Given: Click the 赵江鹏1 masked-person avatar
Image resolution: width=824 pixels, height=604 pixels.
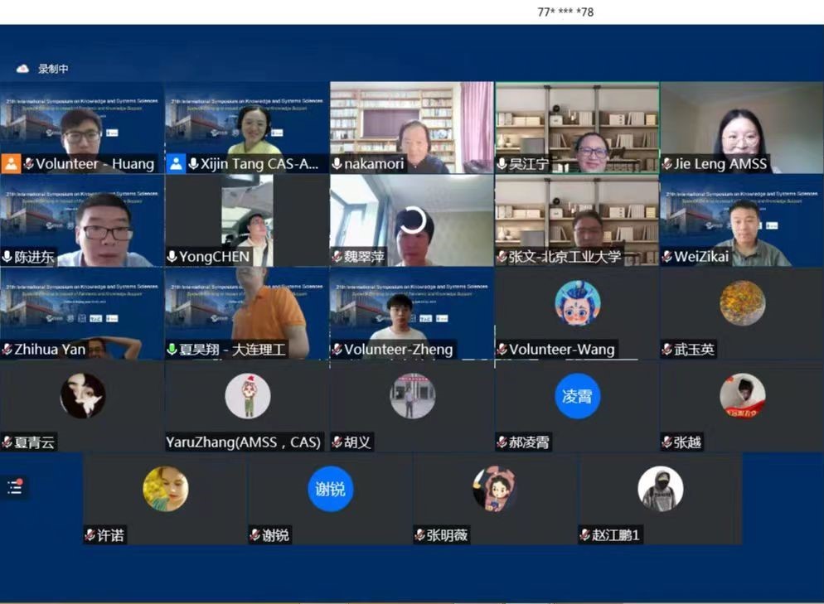Looking at the screenshot, I should tap(660, 489).
